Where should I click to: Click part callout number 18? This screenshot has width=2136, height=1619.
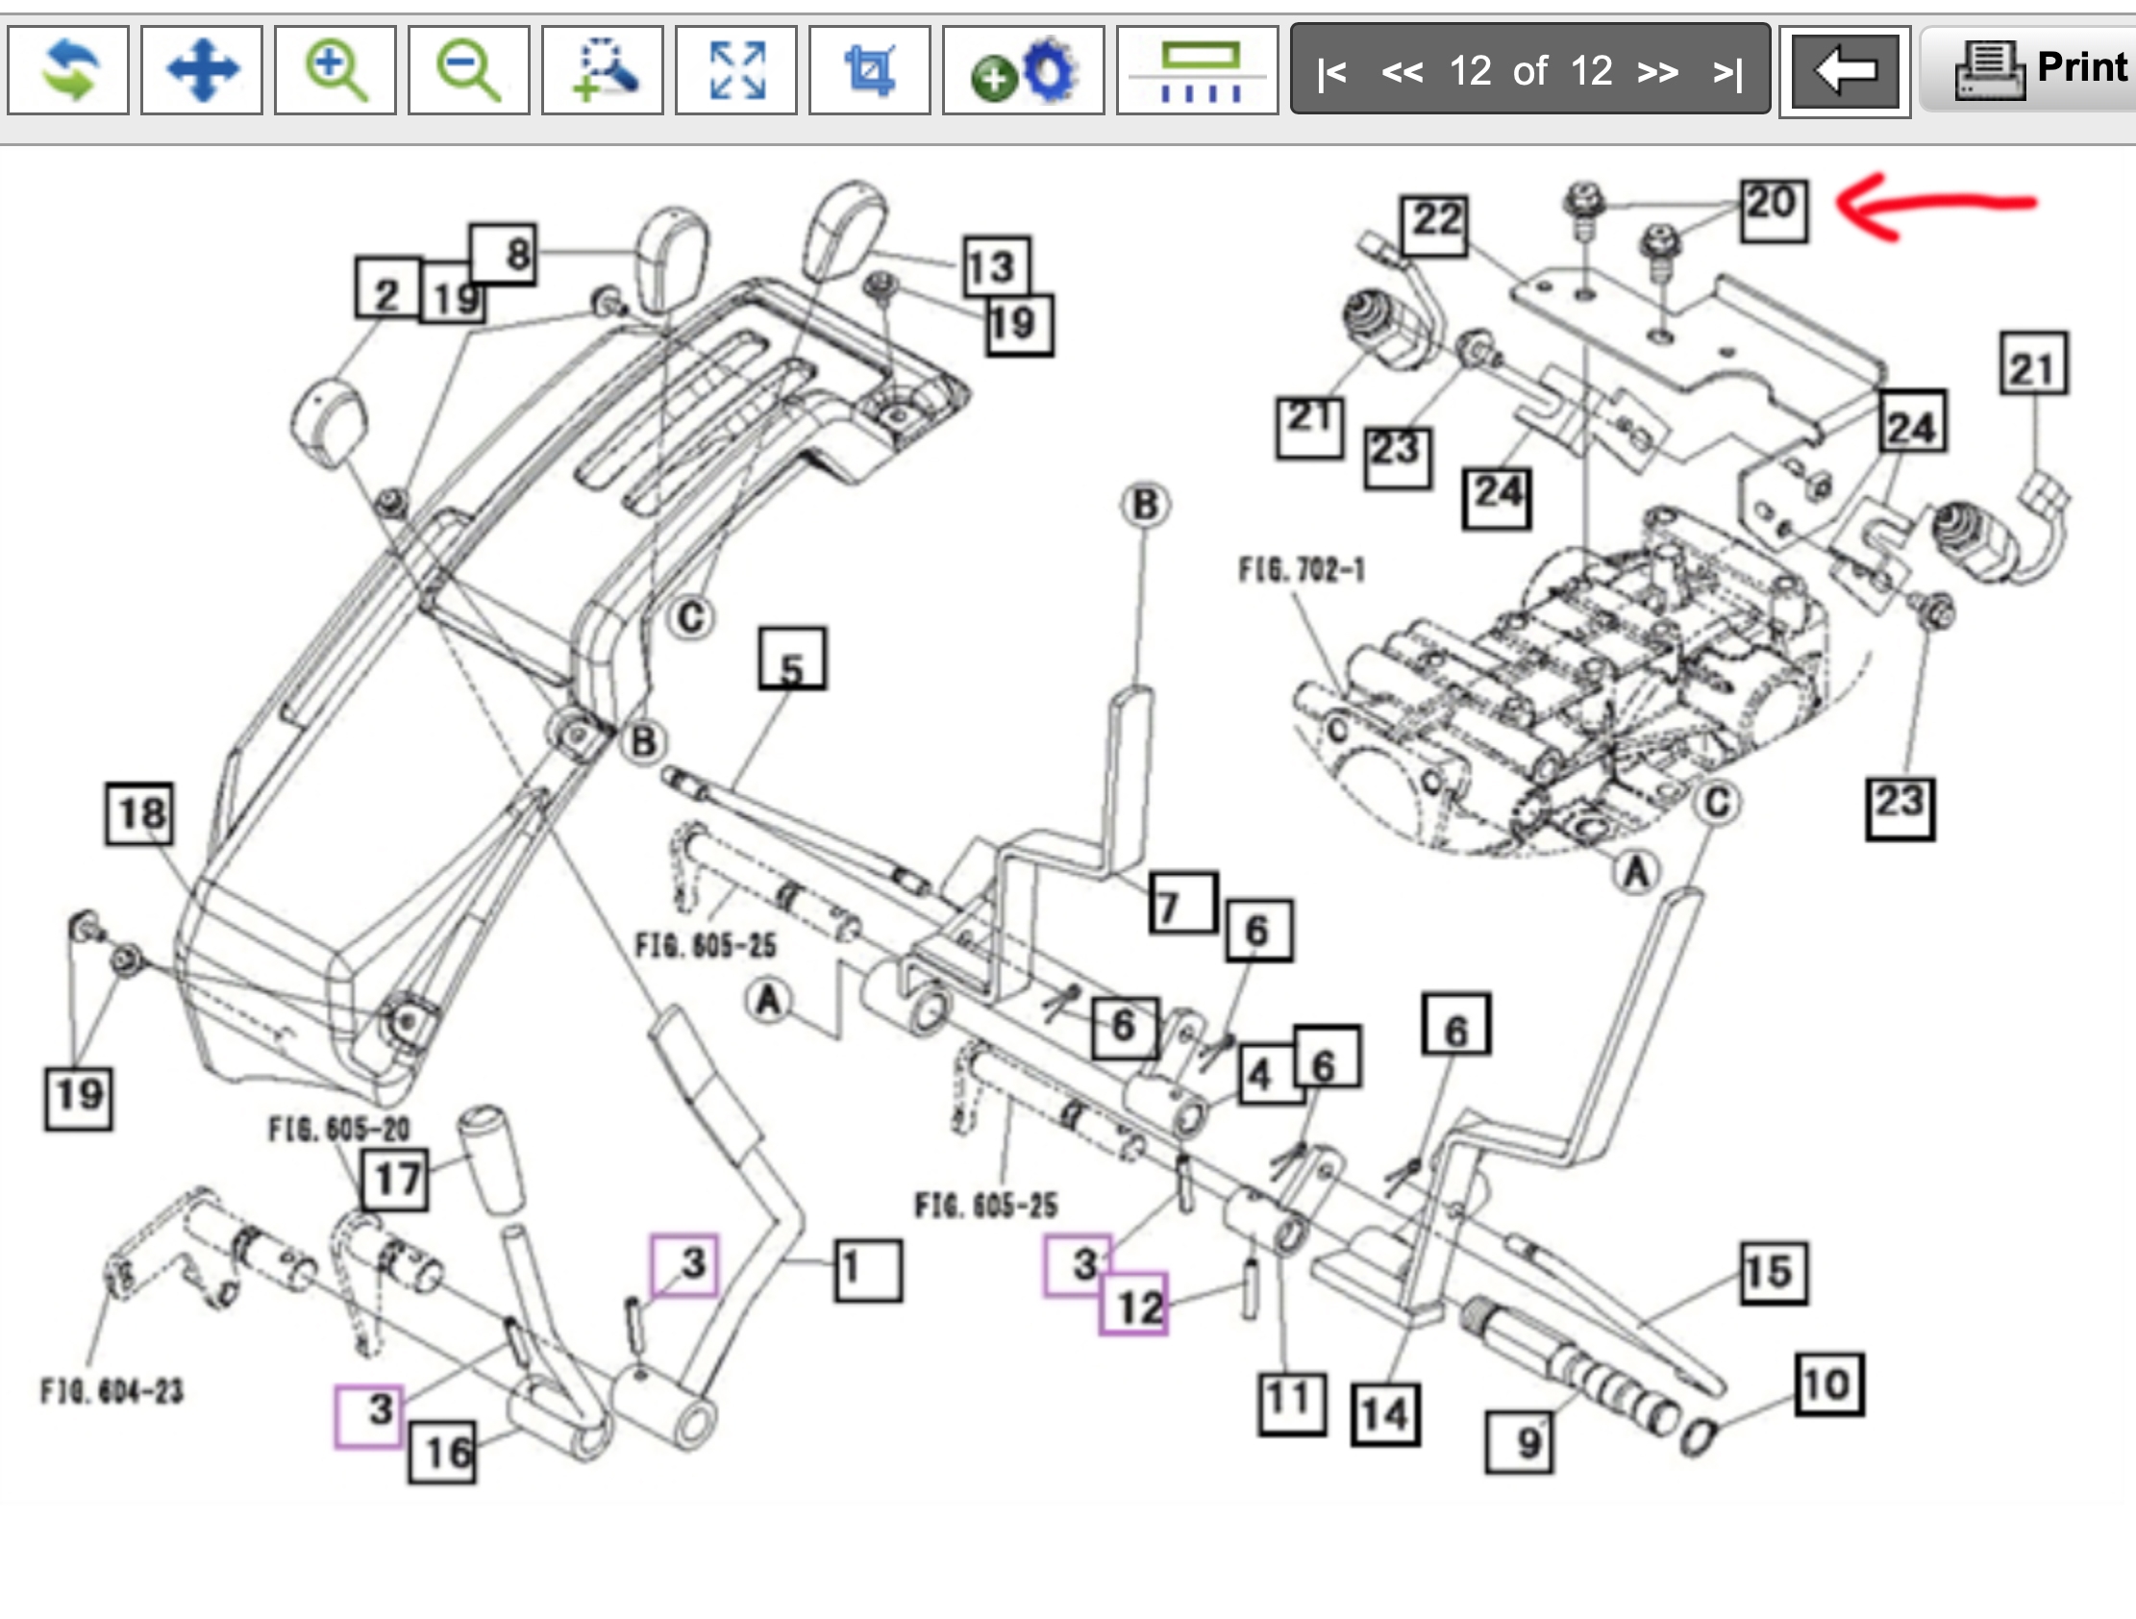coord(140,813)
